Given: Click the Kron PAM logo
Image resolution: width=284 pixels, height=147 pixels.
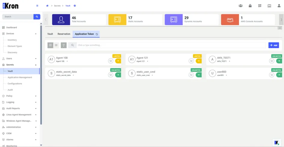Looking at the screenshot, I should (x=11, y=6).
